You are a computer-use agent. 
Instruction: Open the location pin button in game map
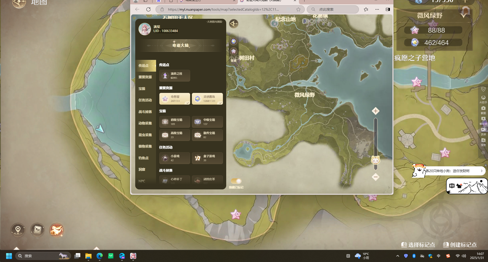[x=18, y=230]
